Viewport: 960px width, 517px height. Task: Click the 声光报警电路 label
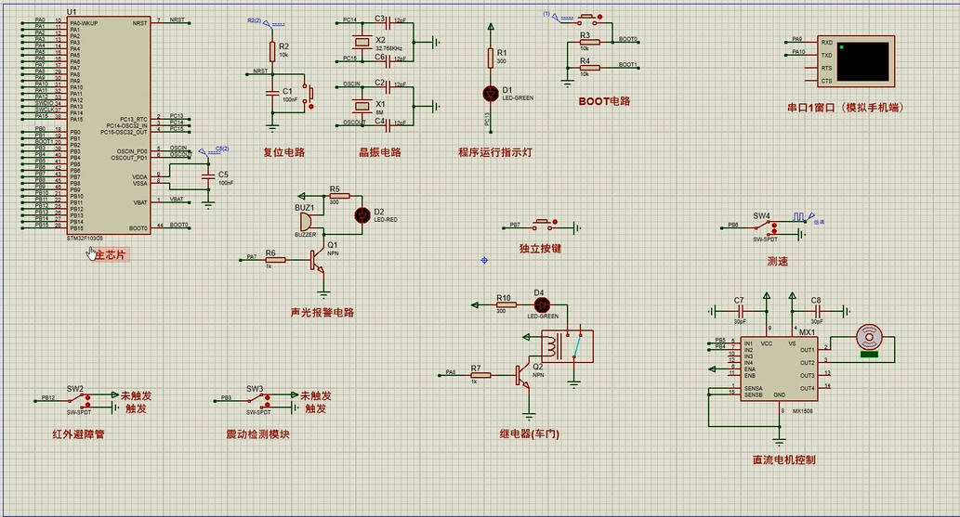(322, 313)
